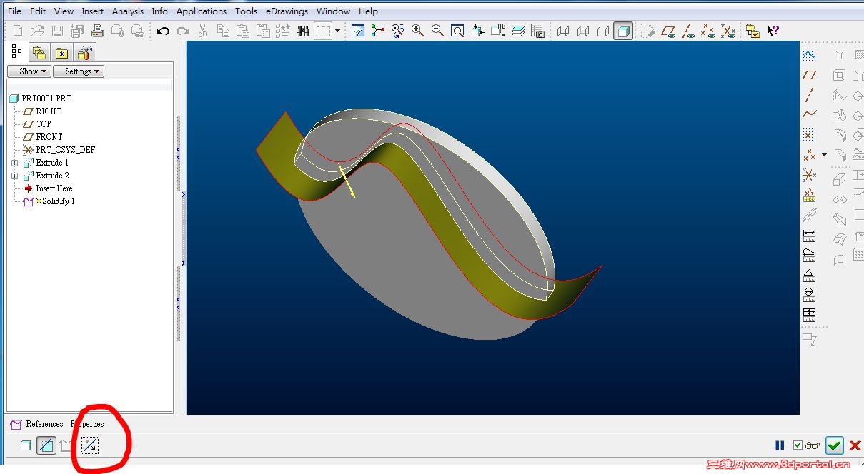Viewport: 864px width, 474px height.
Task: Click the Zoom In magnifier icon
Action: click(x=417, y=31)
